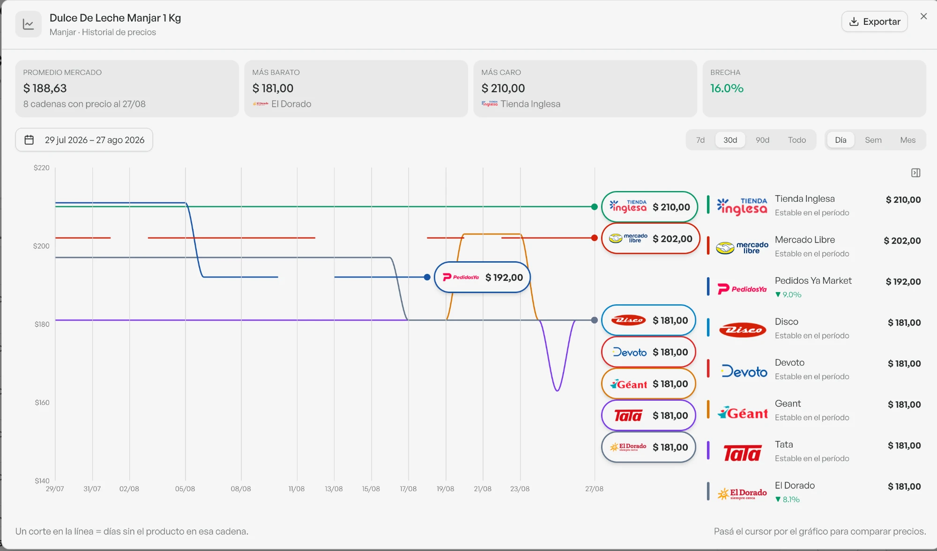937x551 pixels.
Task: Click Tienda Inglesa logo in Más Caro card
Action: pyautogui.click(x=490, y=104)
